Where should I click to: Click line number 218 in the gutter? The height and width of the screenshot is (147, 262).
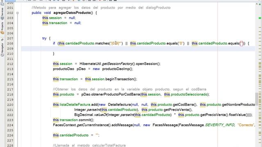click(10, 94)
